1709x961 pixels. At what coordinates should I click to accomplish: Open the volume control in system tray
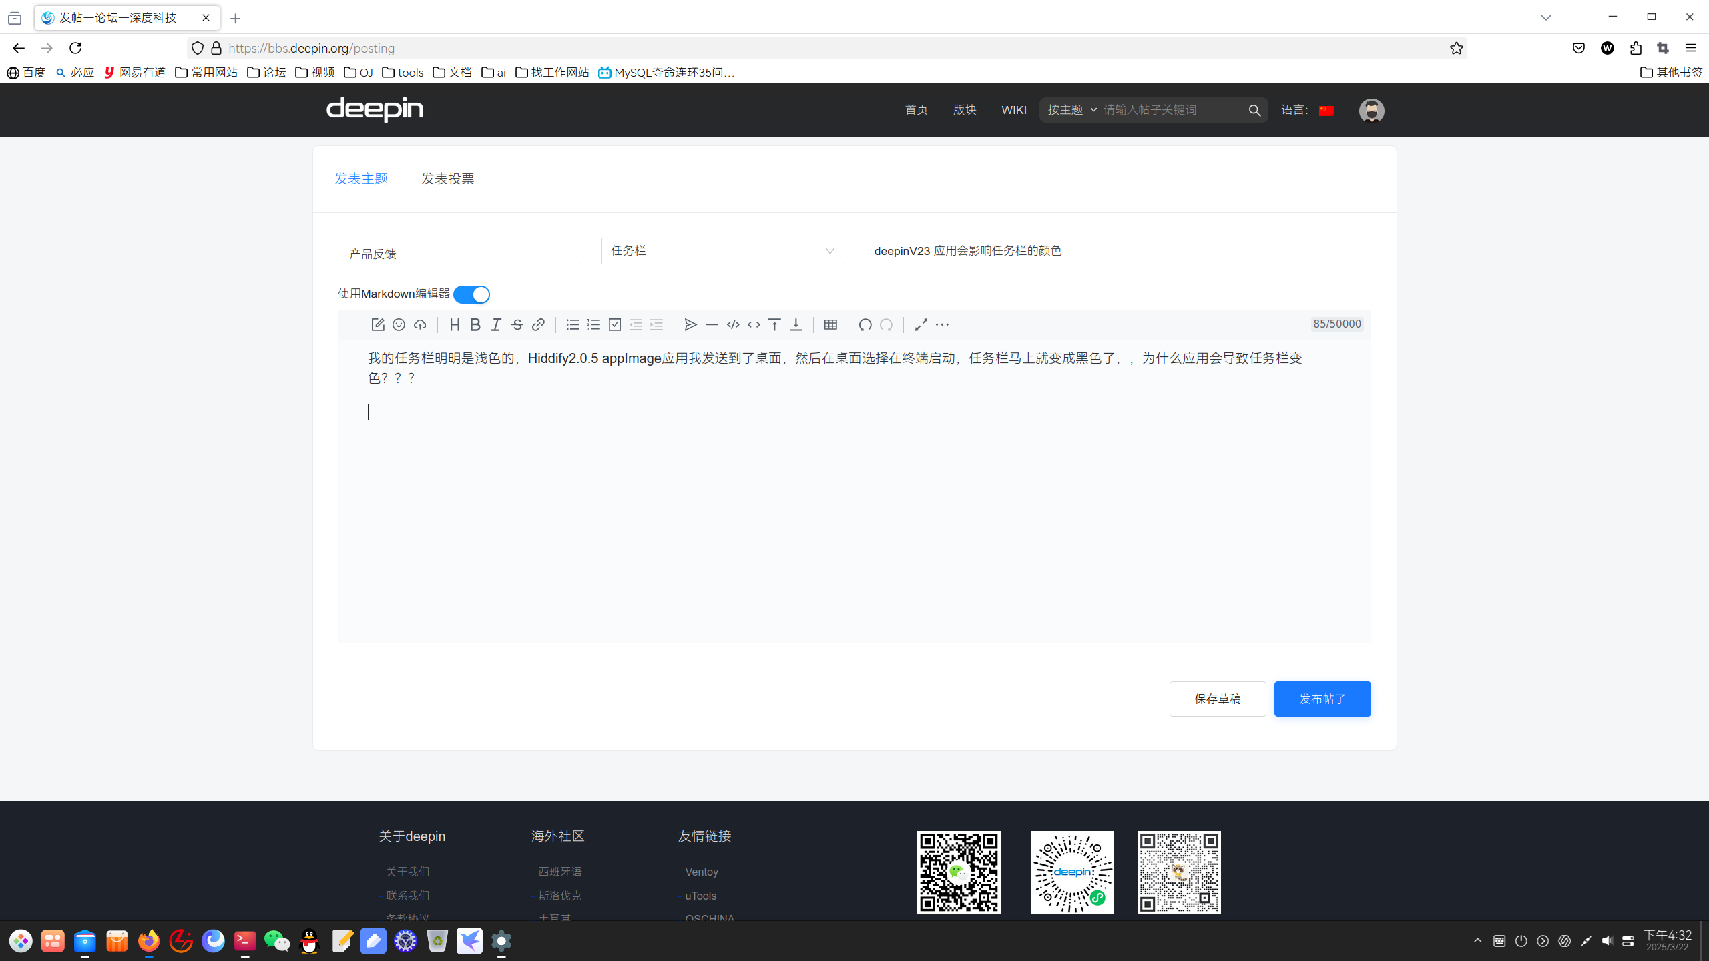1607,941
